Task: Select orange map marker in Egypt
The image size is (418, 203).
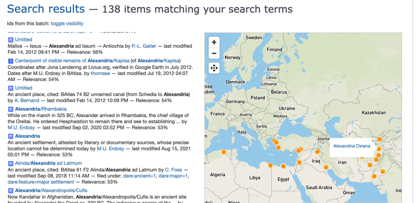Action: [283, 167]
